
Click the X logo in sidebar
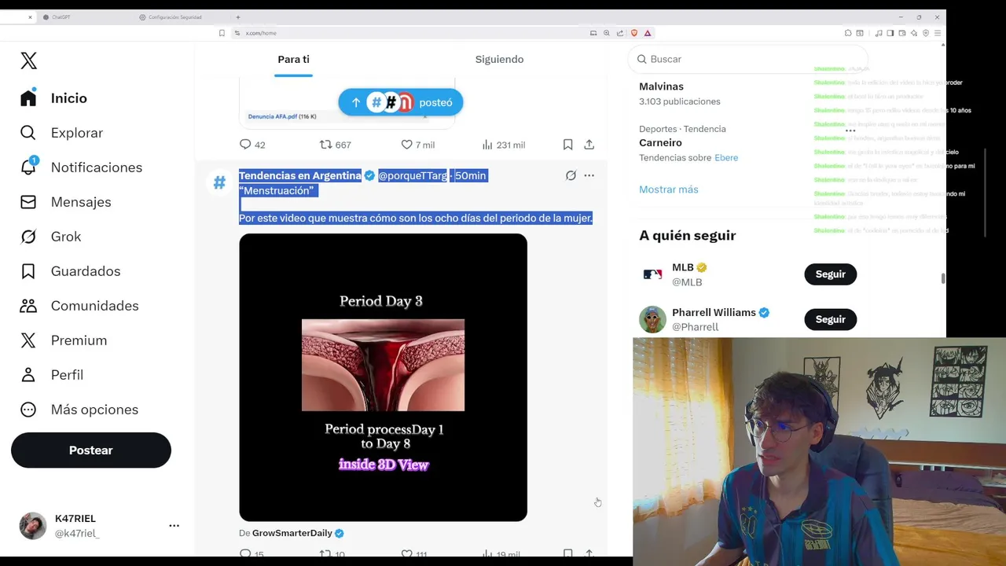click(x=28, y=61)
